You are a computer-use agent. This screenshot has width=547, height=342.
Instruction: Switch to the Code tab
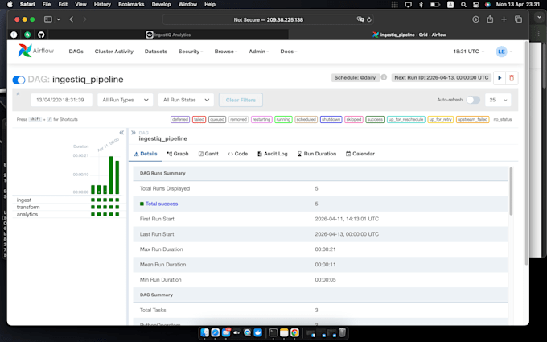pyautogui.click(x=237, y=154)
